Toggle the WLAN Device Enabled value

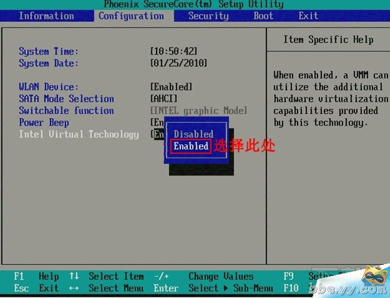[x=171, y=87]
